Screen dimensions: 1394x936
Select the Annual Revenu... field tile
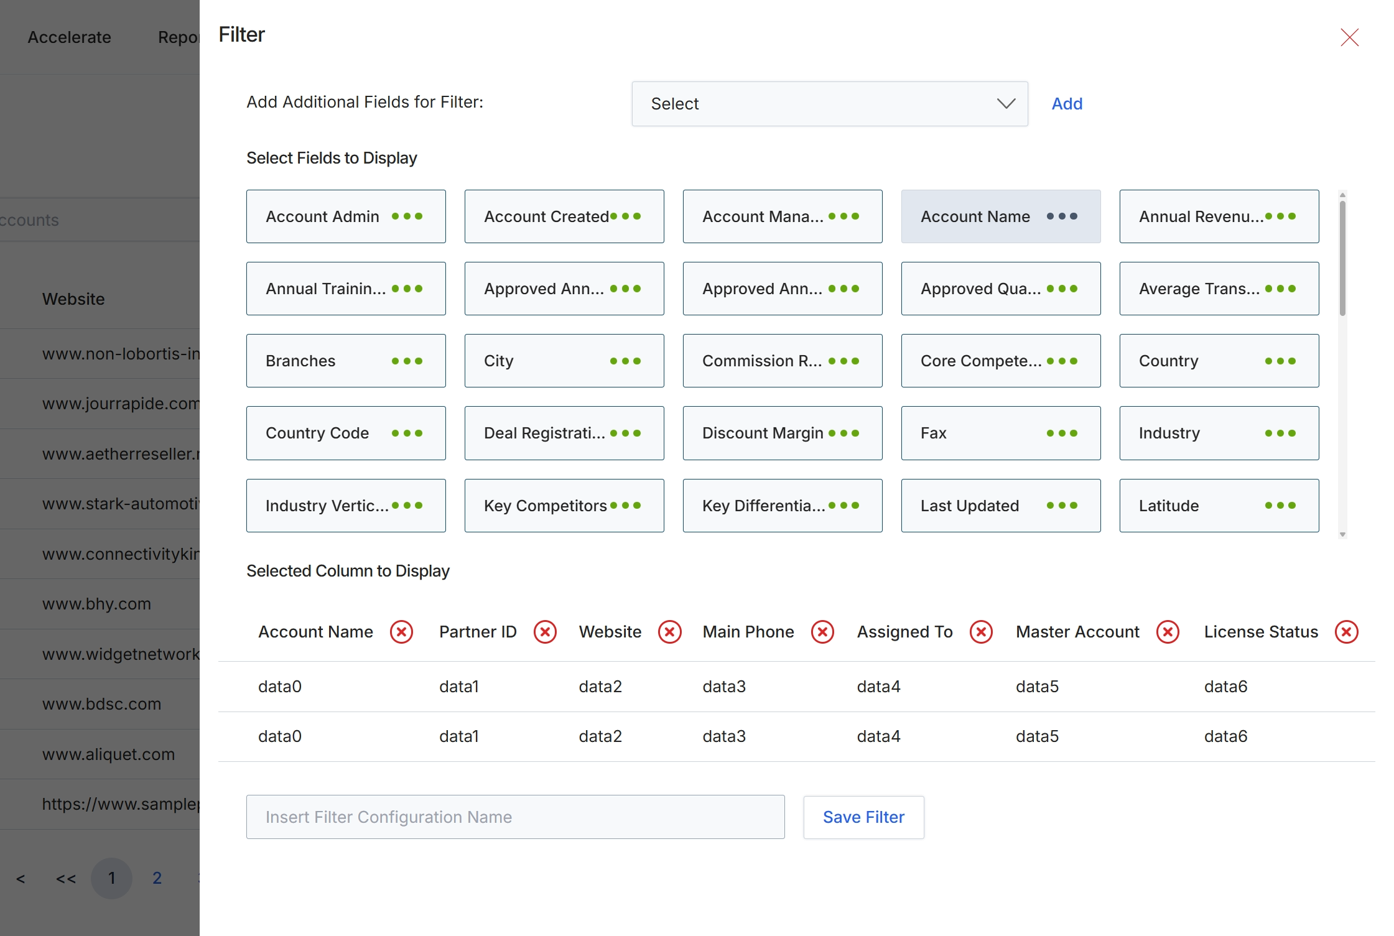click(x=1219, y=216)
